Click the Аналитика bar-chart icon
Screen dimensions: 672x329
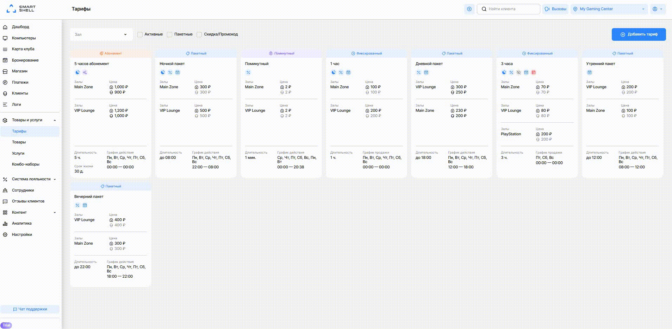click(x=5, y=224)
